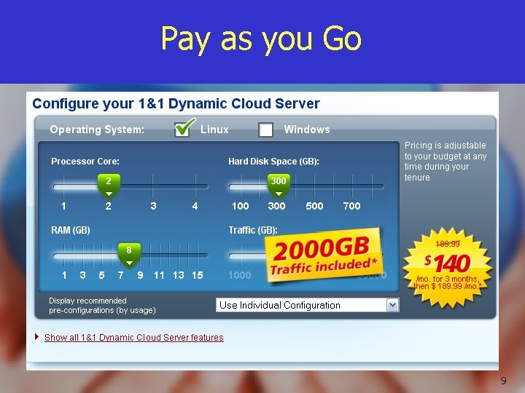
Task: Click the dropdown arrow of the configuration combo box
Action: [392, 305]
